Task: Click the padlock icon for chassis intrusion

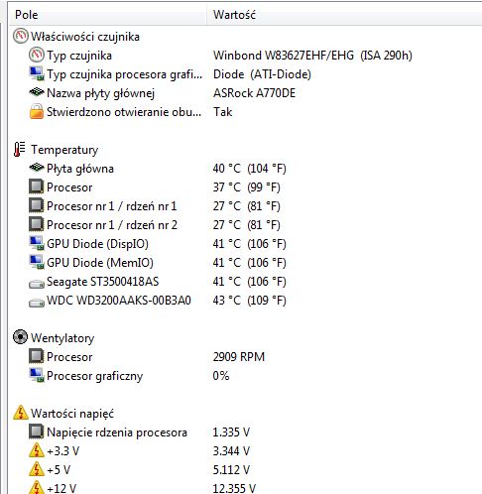Action: pos(37,111)
